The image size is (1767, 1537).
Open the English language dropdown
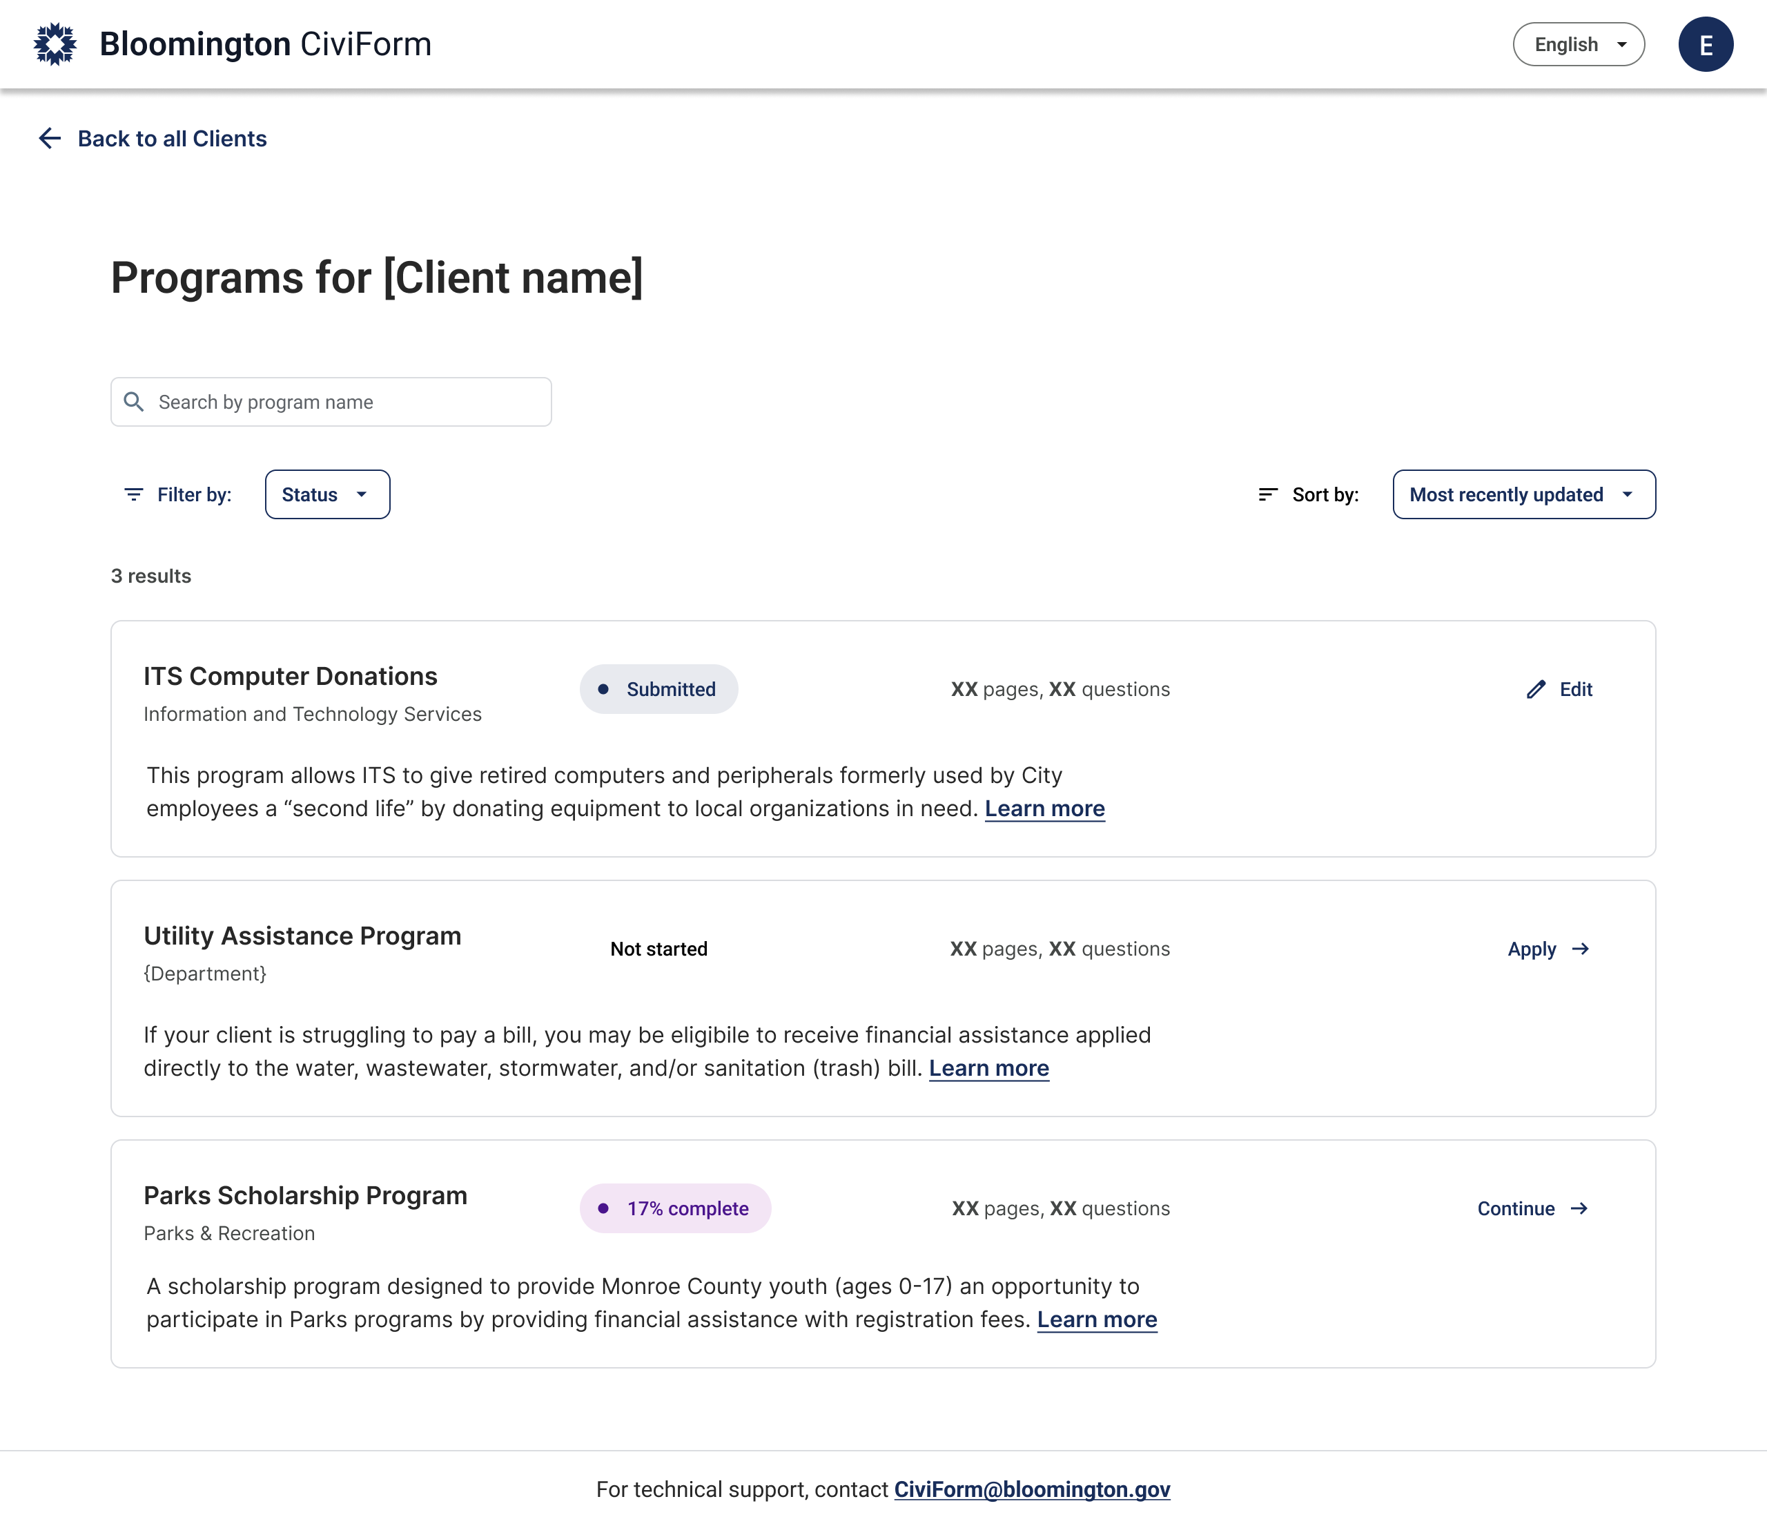(1579, 43)
